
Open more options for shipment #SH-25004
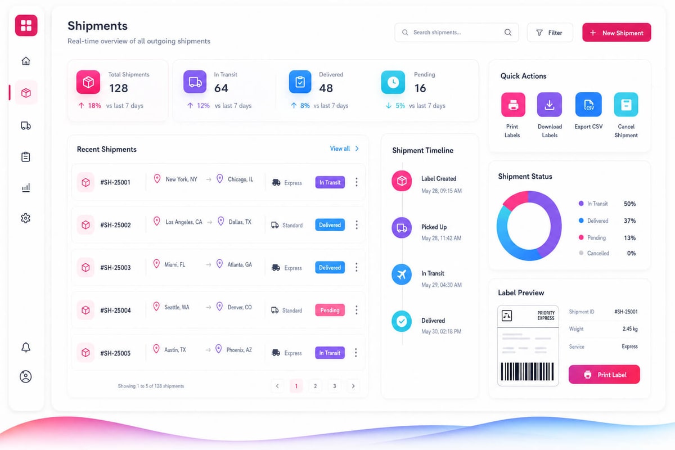click(x=356, y=310)
